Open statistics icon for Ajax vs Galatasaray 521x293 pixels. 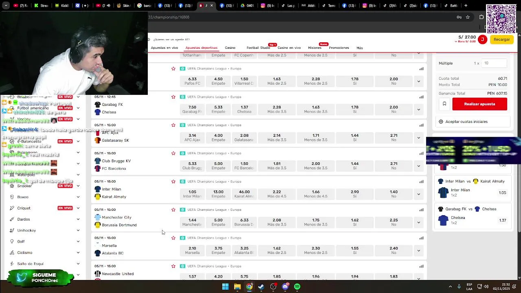[421, 125]
